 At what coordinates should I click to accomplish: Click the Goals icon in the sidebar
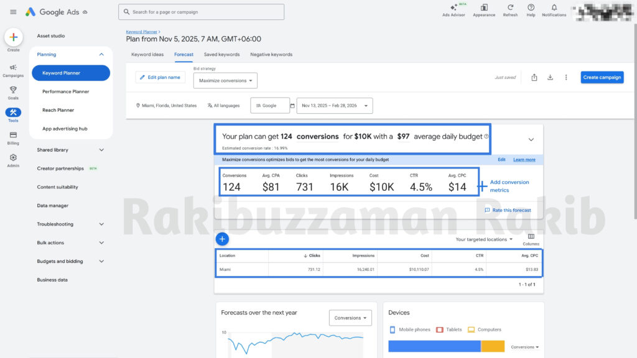pos(13,90)
